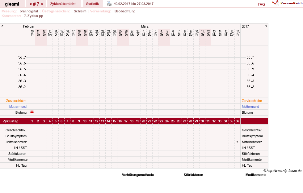Click the date header '10. Fr'
303x193 pixels.
tap(32, 33)
